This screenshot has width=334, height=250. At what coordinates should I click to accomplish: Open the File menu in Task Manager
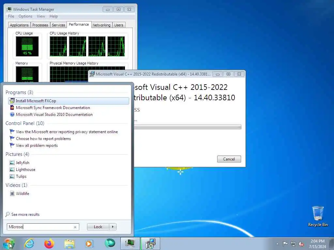(11, 16)
